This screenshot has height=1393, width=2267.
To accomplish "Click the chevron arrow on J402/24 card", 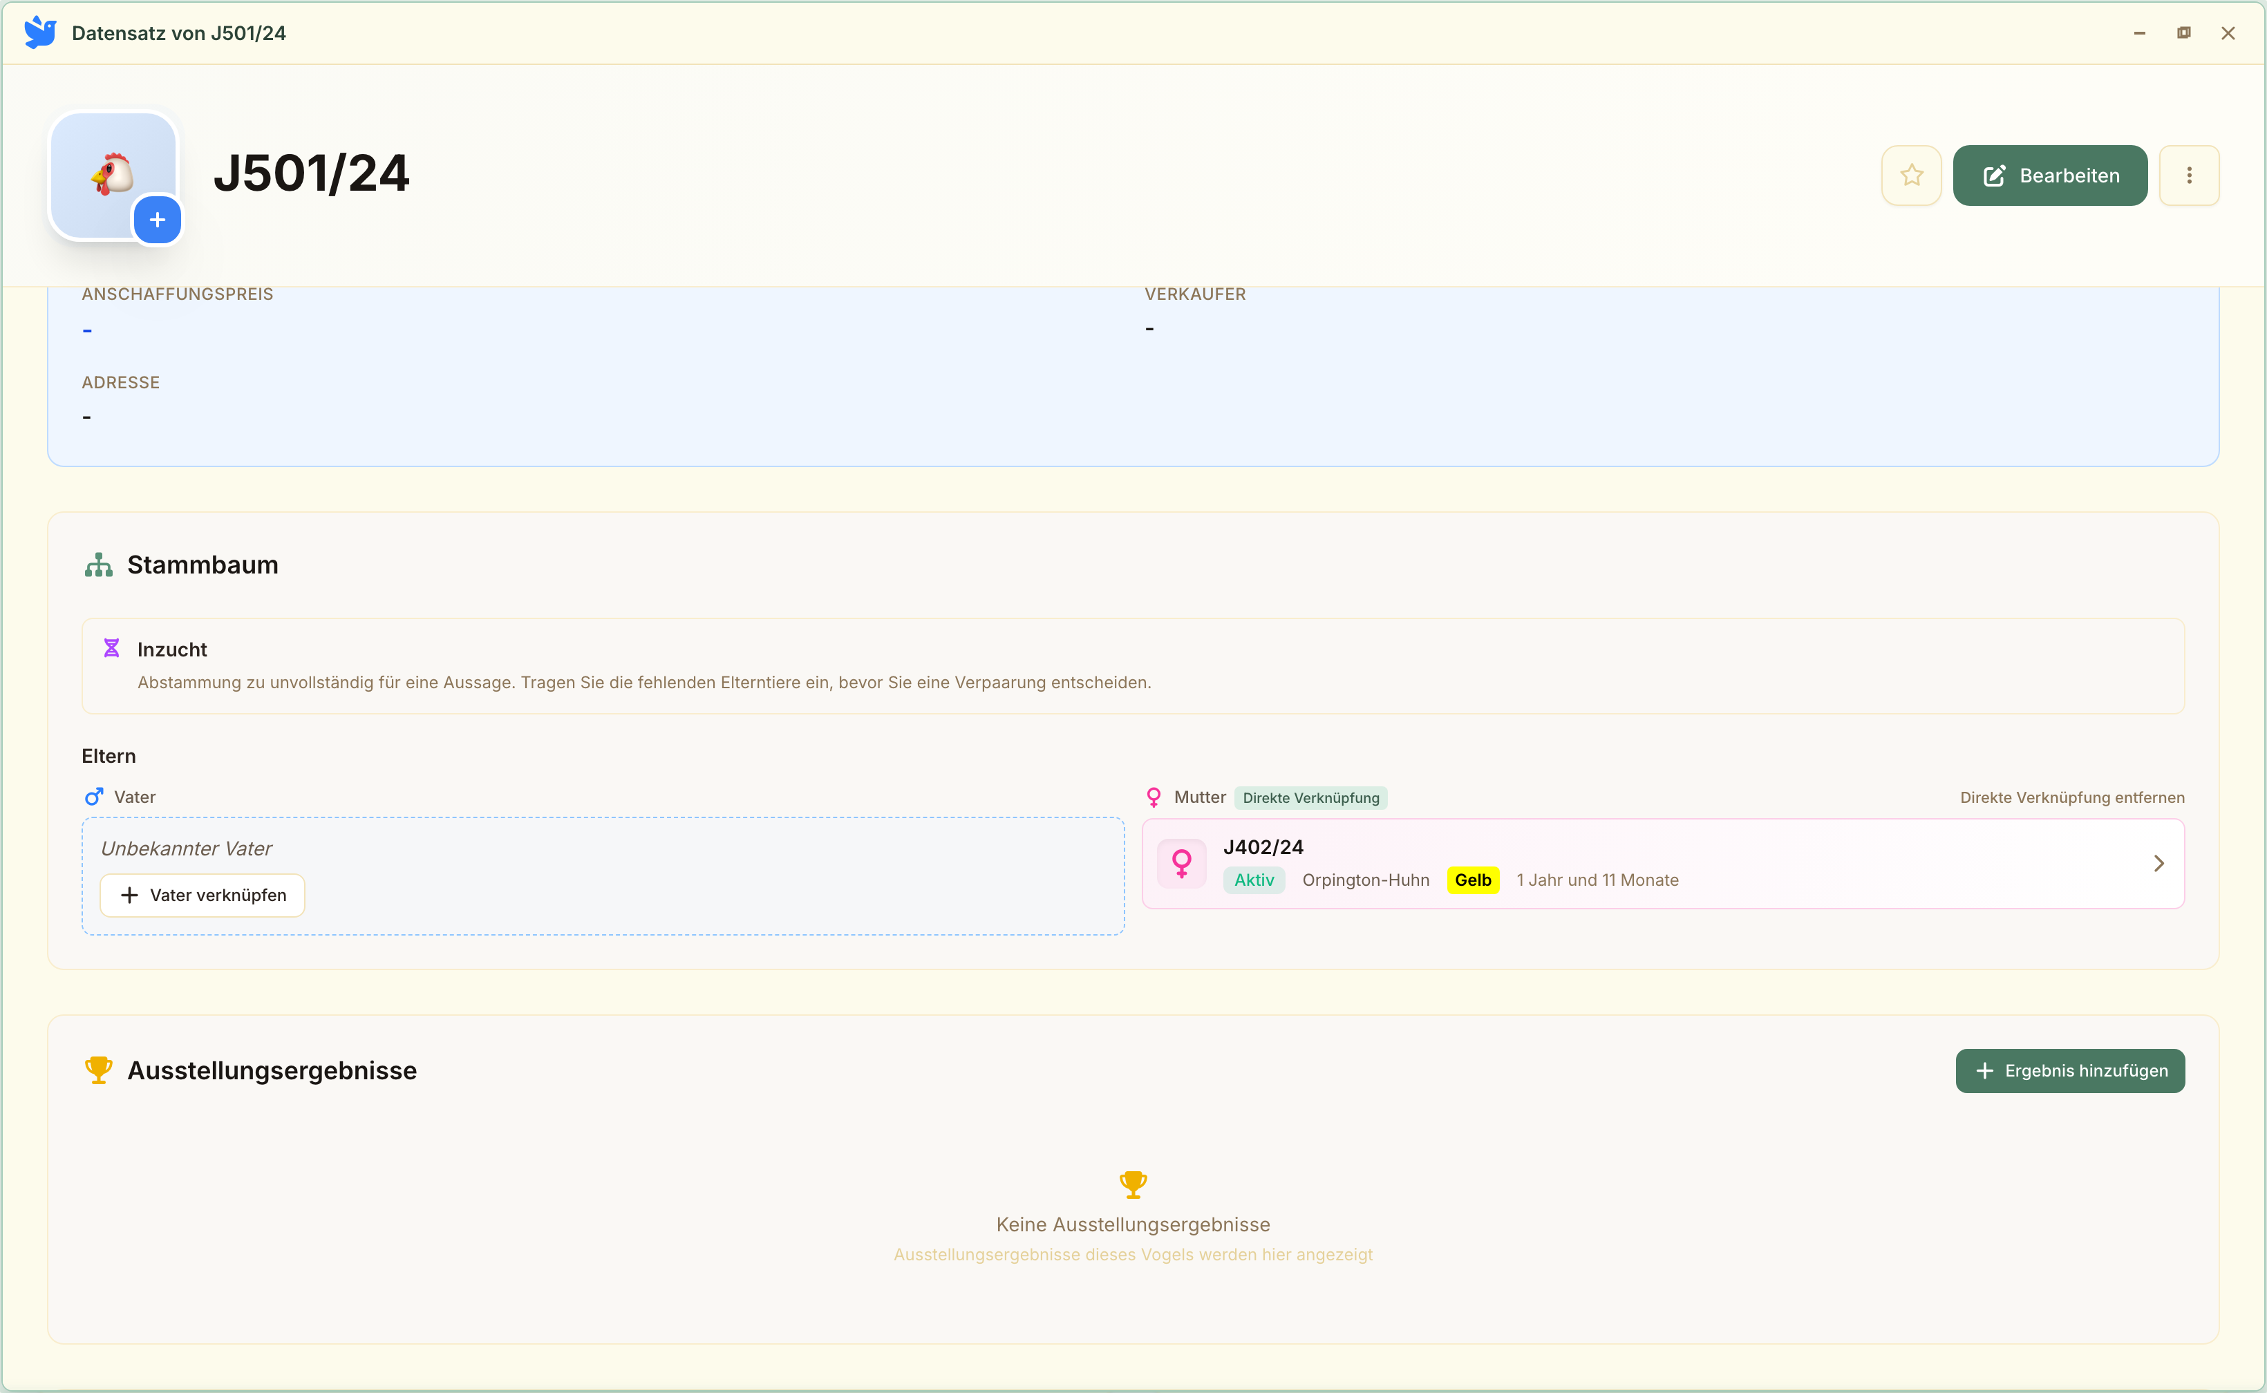I will [x=2158, y=863].
